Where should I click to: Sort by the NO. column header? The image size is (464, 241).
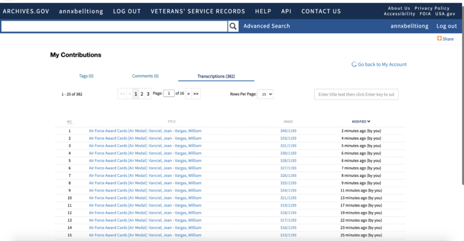(69, 122)
